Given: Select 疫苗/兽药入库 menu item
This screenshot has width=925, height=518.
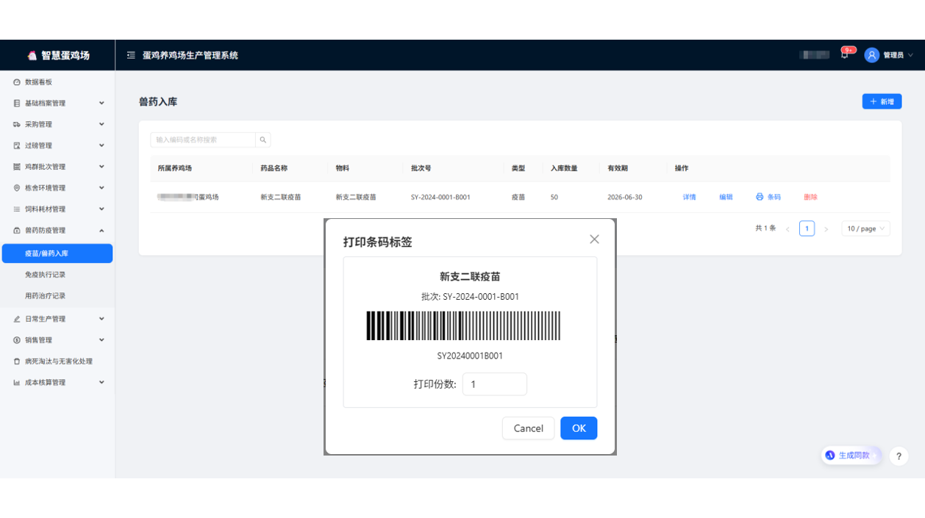Looking at the screenshot, I should point(57,253).
